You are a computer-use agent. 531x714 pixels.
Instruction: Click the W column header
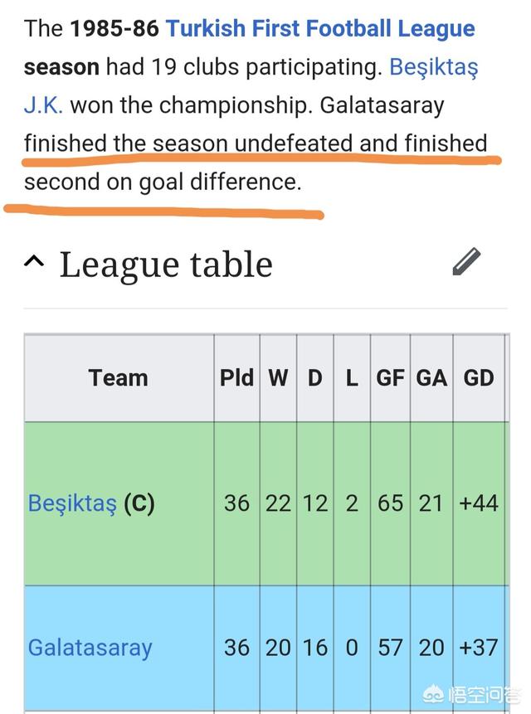[x=278, y=378]
